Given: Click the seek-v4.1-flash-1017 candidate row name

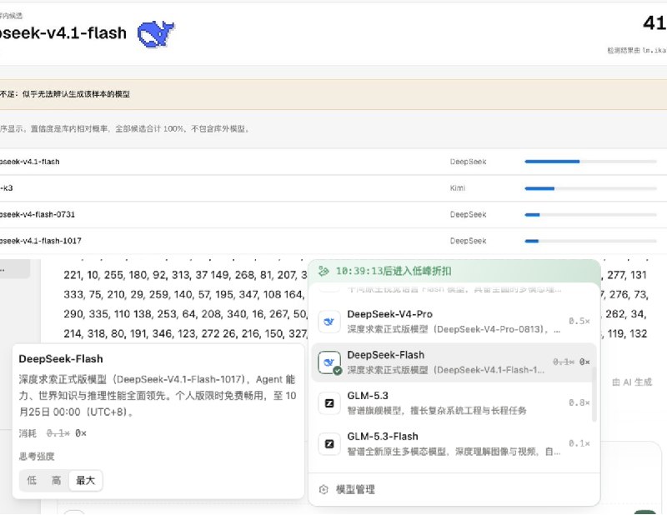Looking at the screenshot, I should coord(40,241).
